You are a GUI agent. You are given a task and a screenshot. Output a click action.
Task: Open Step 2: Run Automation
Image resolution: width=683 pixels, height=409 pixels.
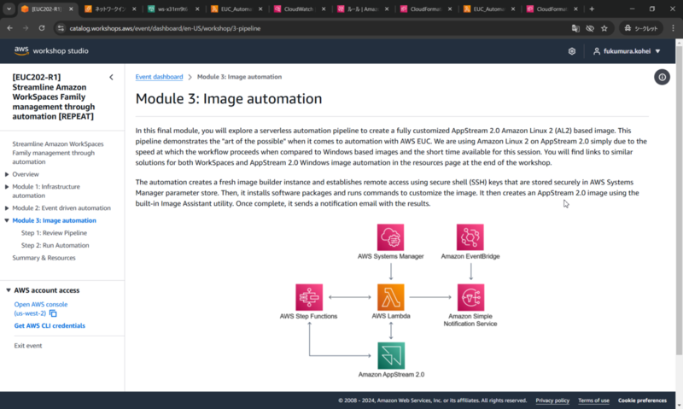55,246
